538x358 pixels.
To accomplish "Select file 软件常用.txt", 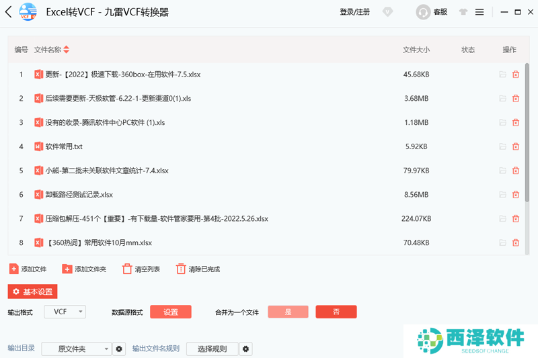I will coord(64,146).
